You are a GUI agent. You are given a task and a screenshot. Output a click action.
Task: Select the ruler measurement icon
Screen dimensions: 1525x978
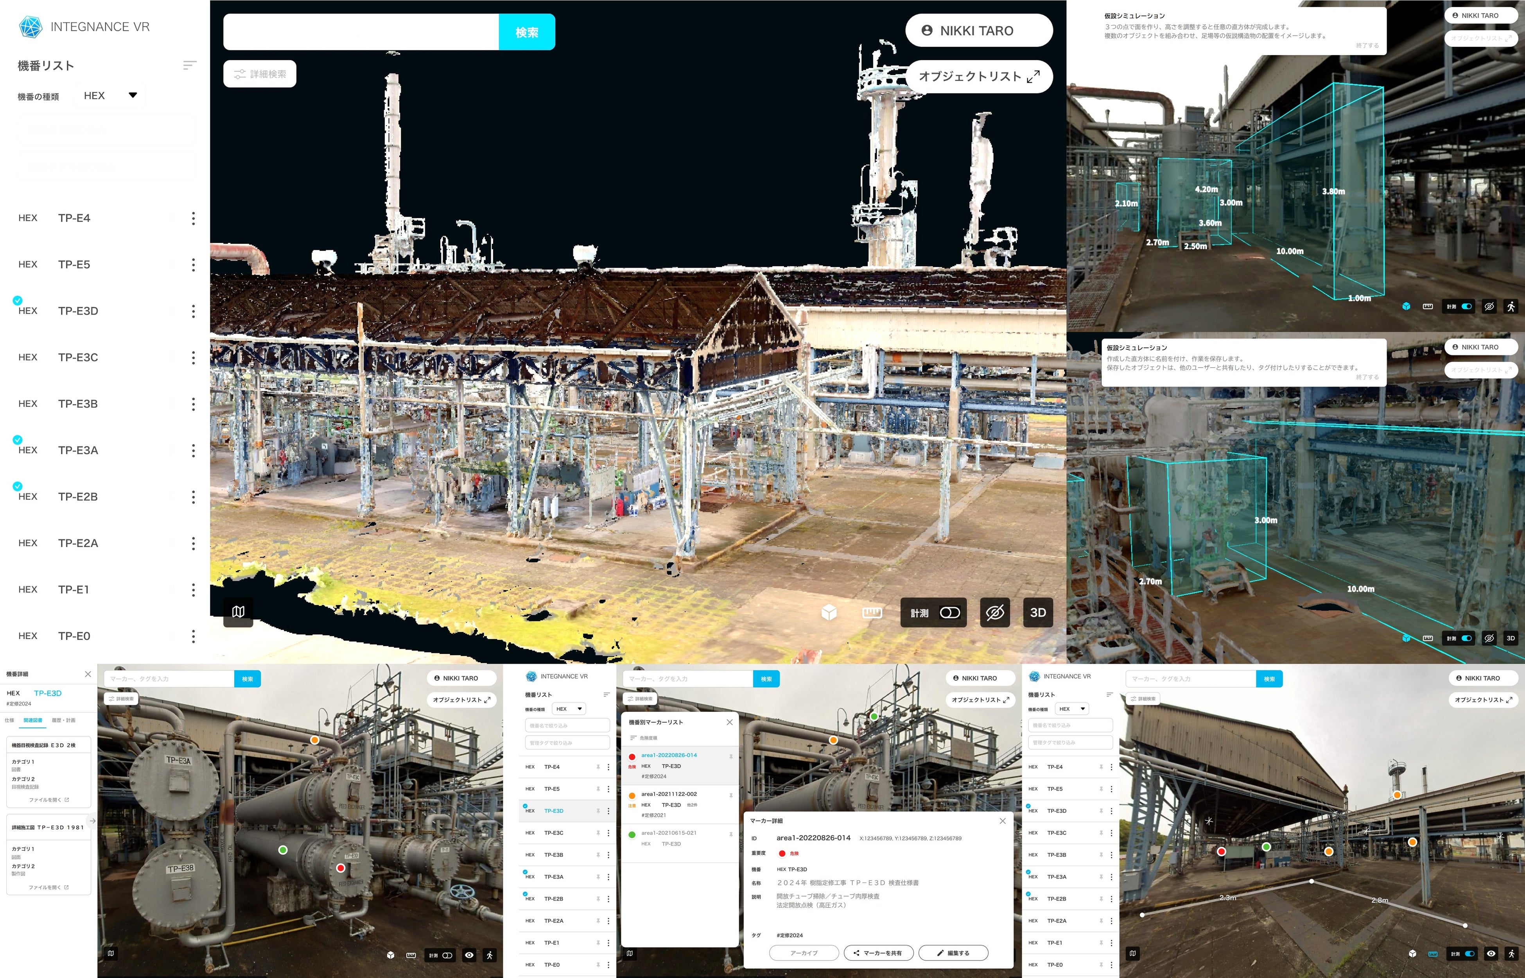(x=872, y=612)
